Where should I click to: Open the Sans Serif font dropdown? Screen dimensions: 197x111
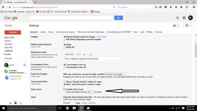click(x=71, y=54)
